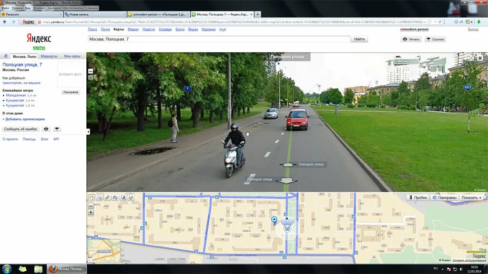Open the Показать dropdown
Viewport: 488px width, 274px height.
[471, 197]
